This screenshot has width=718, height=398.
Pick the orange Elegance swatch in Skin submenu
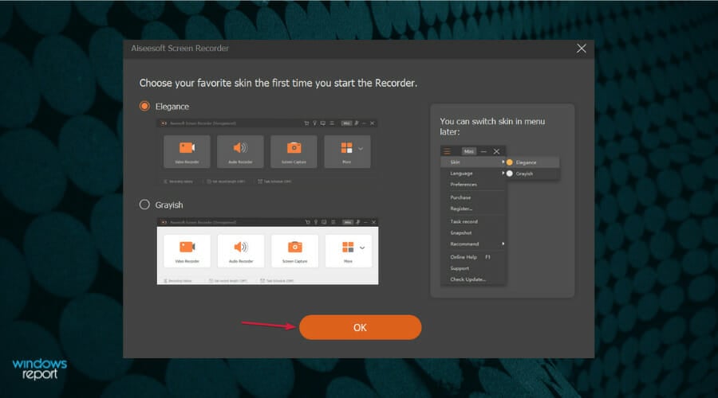510,162
